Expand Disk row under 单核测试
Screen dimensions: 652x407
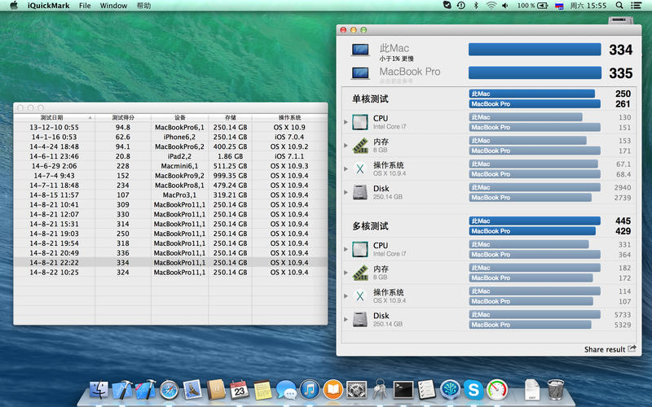(346, 192)
